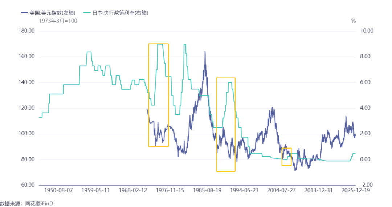Screen dimensions: 392x207
Task: Select the 1973年3月=100 base label
Action: (x=58, y=21)
